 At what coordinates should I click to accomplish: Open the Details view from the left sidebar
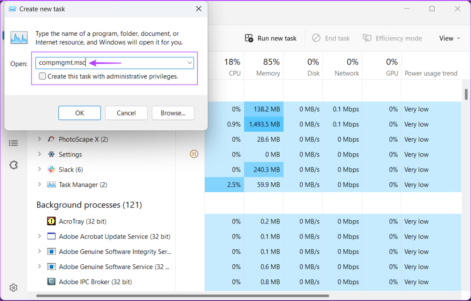13,143
